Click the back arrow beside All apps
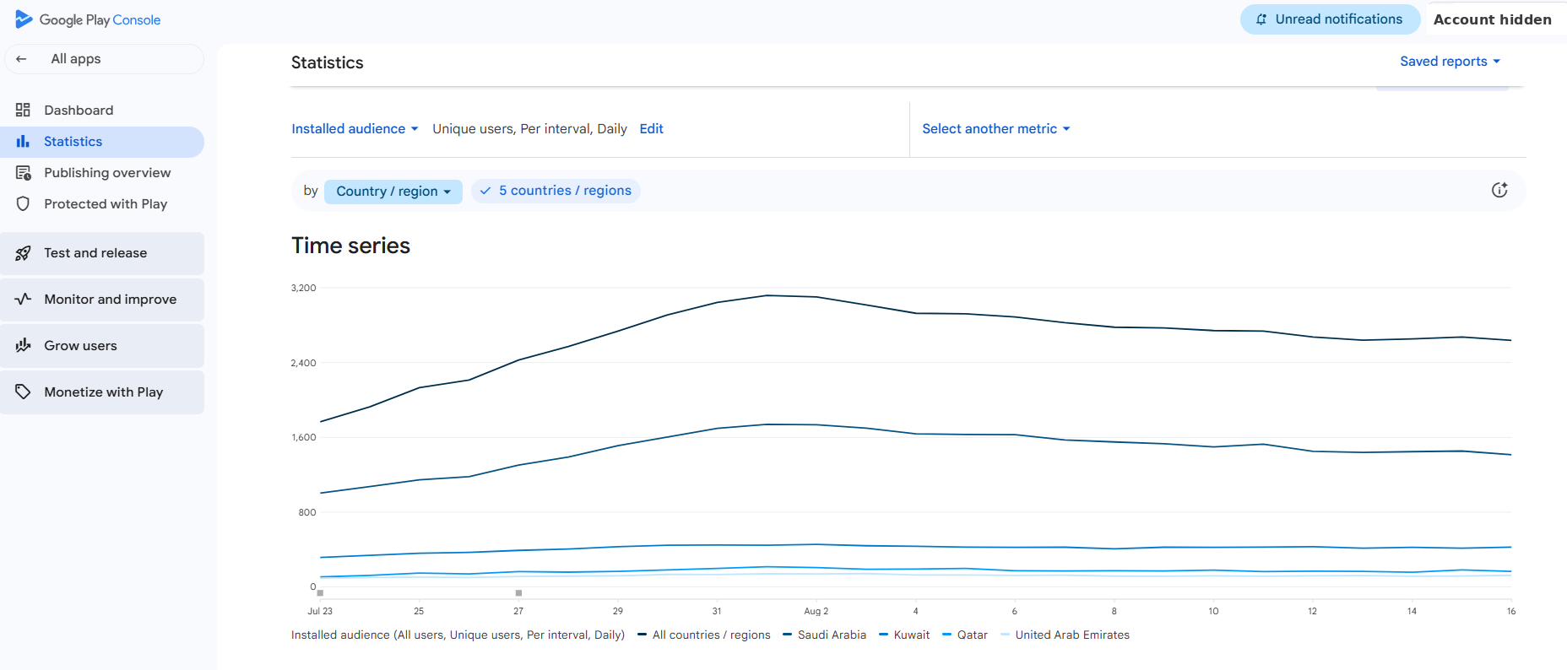The width and height of the screenshot is (1567, 670). 22,59
